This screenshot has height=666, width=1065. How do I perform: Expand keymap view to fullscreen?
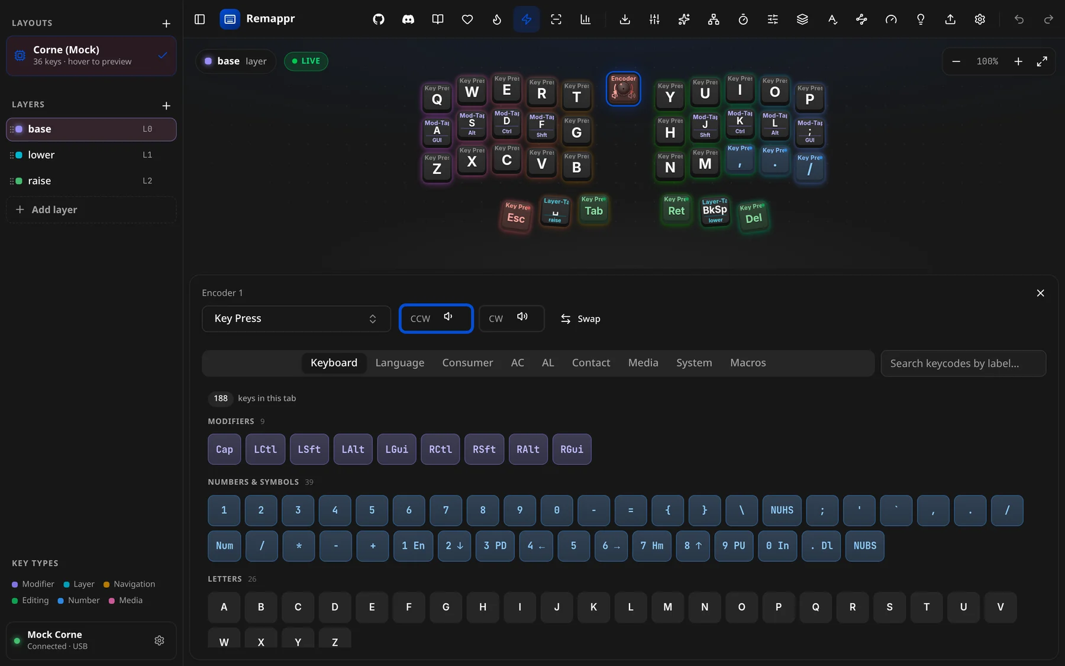coord(1042,62)
